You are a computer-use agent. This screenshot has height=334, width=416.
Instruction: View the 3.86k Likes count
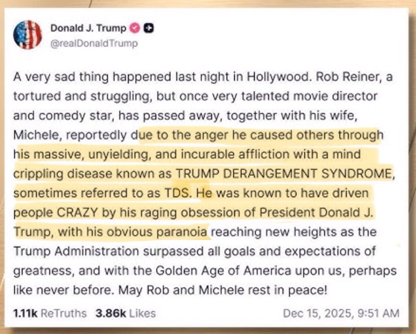tap(125, 313)
